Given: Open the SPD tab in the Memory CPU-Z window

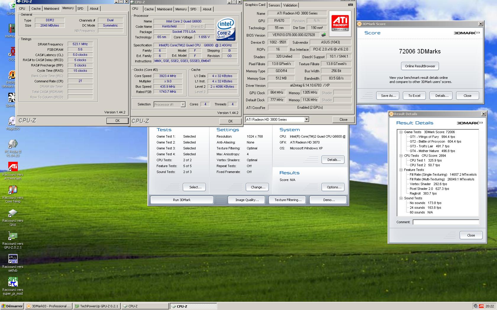Looking at the screenshot, I should (80, 9).
